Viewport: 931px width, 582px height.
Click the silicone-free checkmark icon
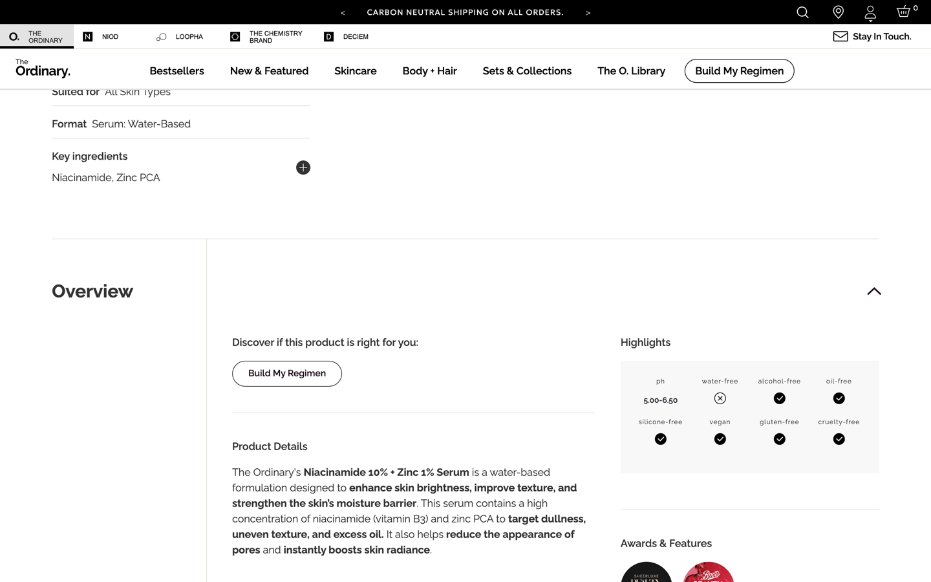click(660, 439)
